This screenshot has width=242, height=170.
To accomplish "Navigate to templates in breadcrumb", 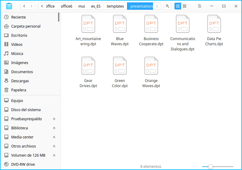I will tap(115, 6).
